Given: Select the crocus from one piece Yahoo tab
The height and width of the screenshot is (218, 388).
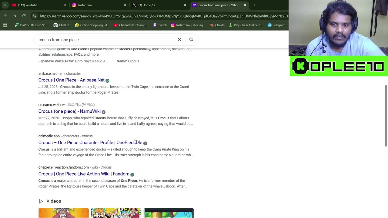Looking at the screenshot, I should click(x=219, y=5).
